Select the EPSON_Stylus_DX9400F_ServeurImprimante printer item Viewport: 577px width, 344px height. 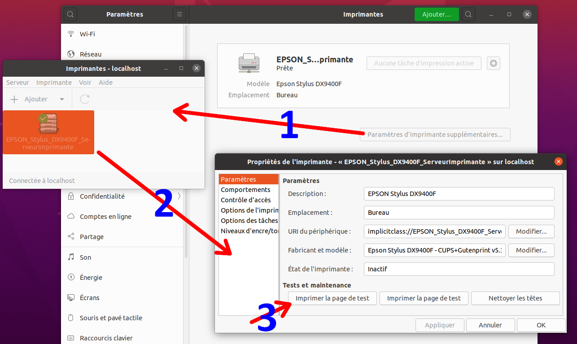[x=48, y=132]
